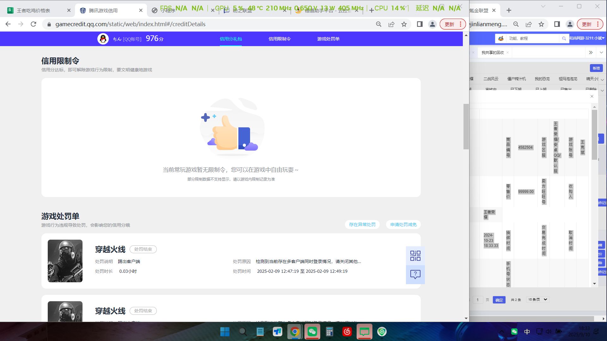Open the Calculator from the taskbar

329,332
